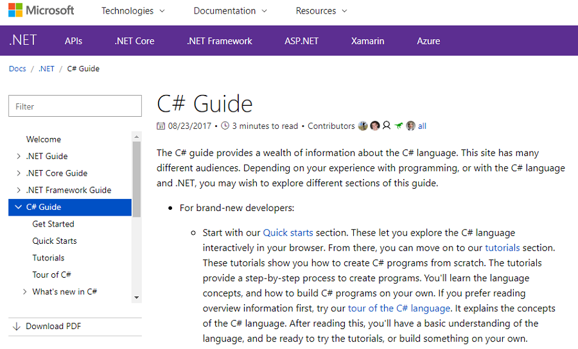This screenshot has width=578, height=349.
Task: Open the Resources dropdown menu
Action: 321,11
